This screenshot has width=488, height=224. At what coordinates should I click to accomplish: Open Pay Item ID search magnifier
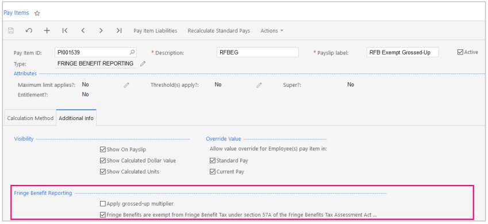coord(132,52)
